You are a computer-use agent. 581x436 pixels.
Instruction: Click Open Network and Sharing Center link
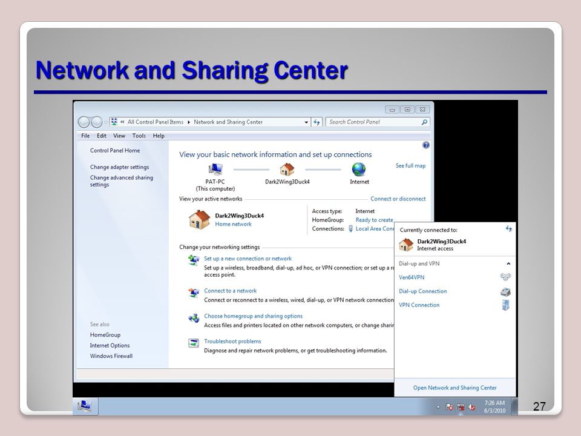455,388
